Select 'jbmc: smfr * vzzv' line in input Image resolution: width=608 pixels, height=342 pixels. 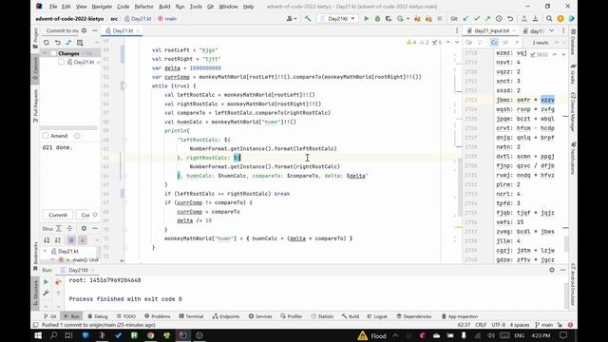525,100
